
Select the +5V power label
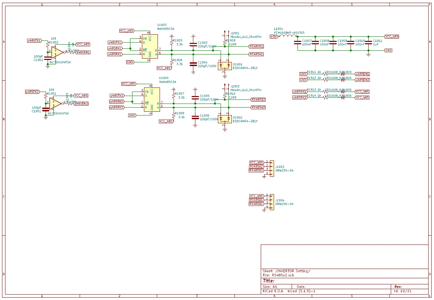coord(274,36)
